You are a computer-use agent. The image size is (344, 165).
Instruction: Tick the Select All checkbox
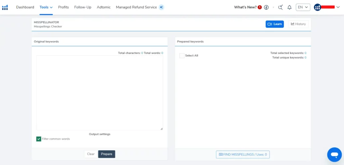click(x=182, y=56)
